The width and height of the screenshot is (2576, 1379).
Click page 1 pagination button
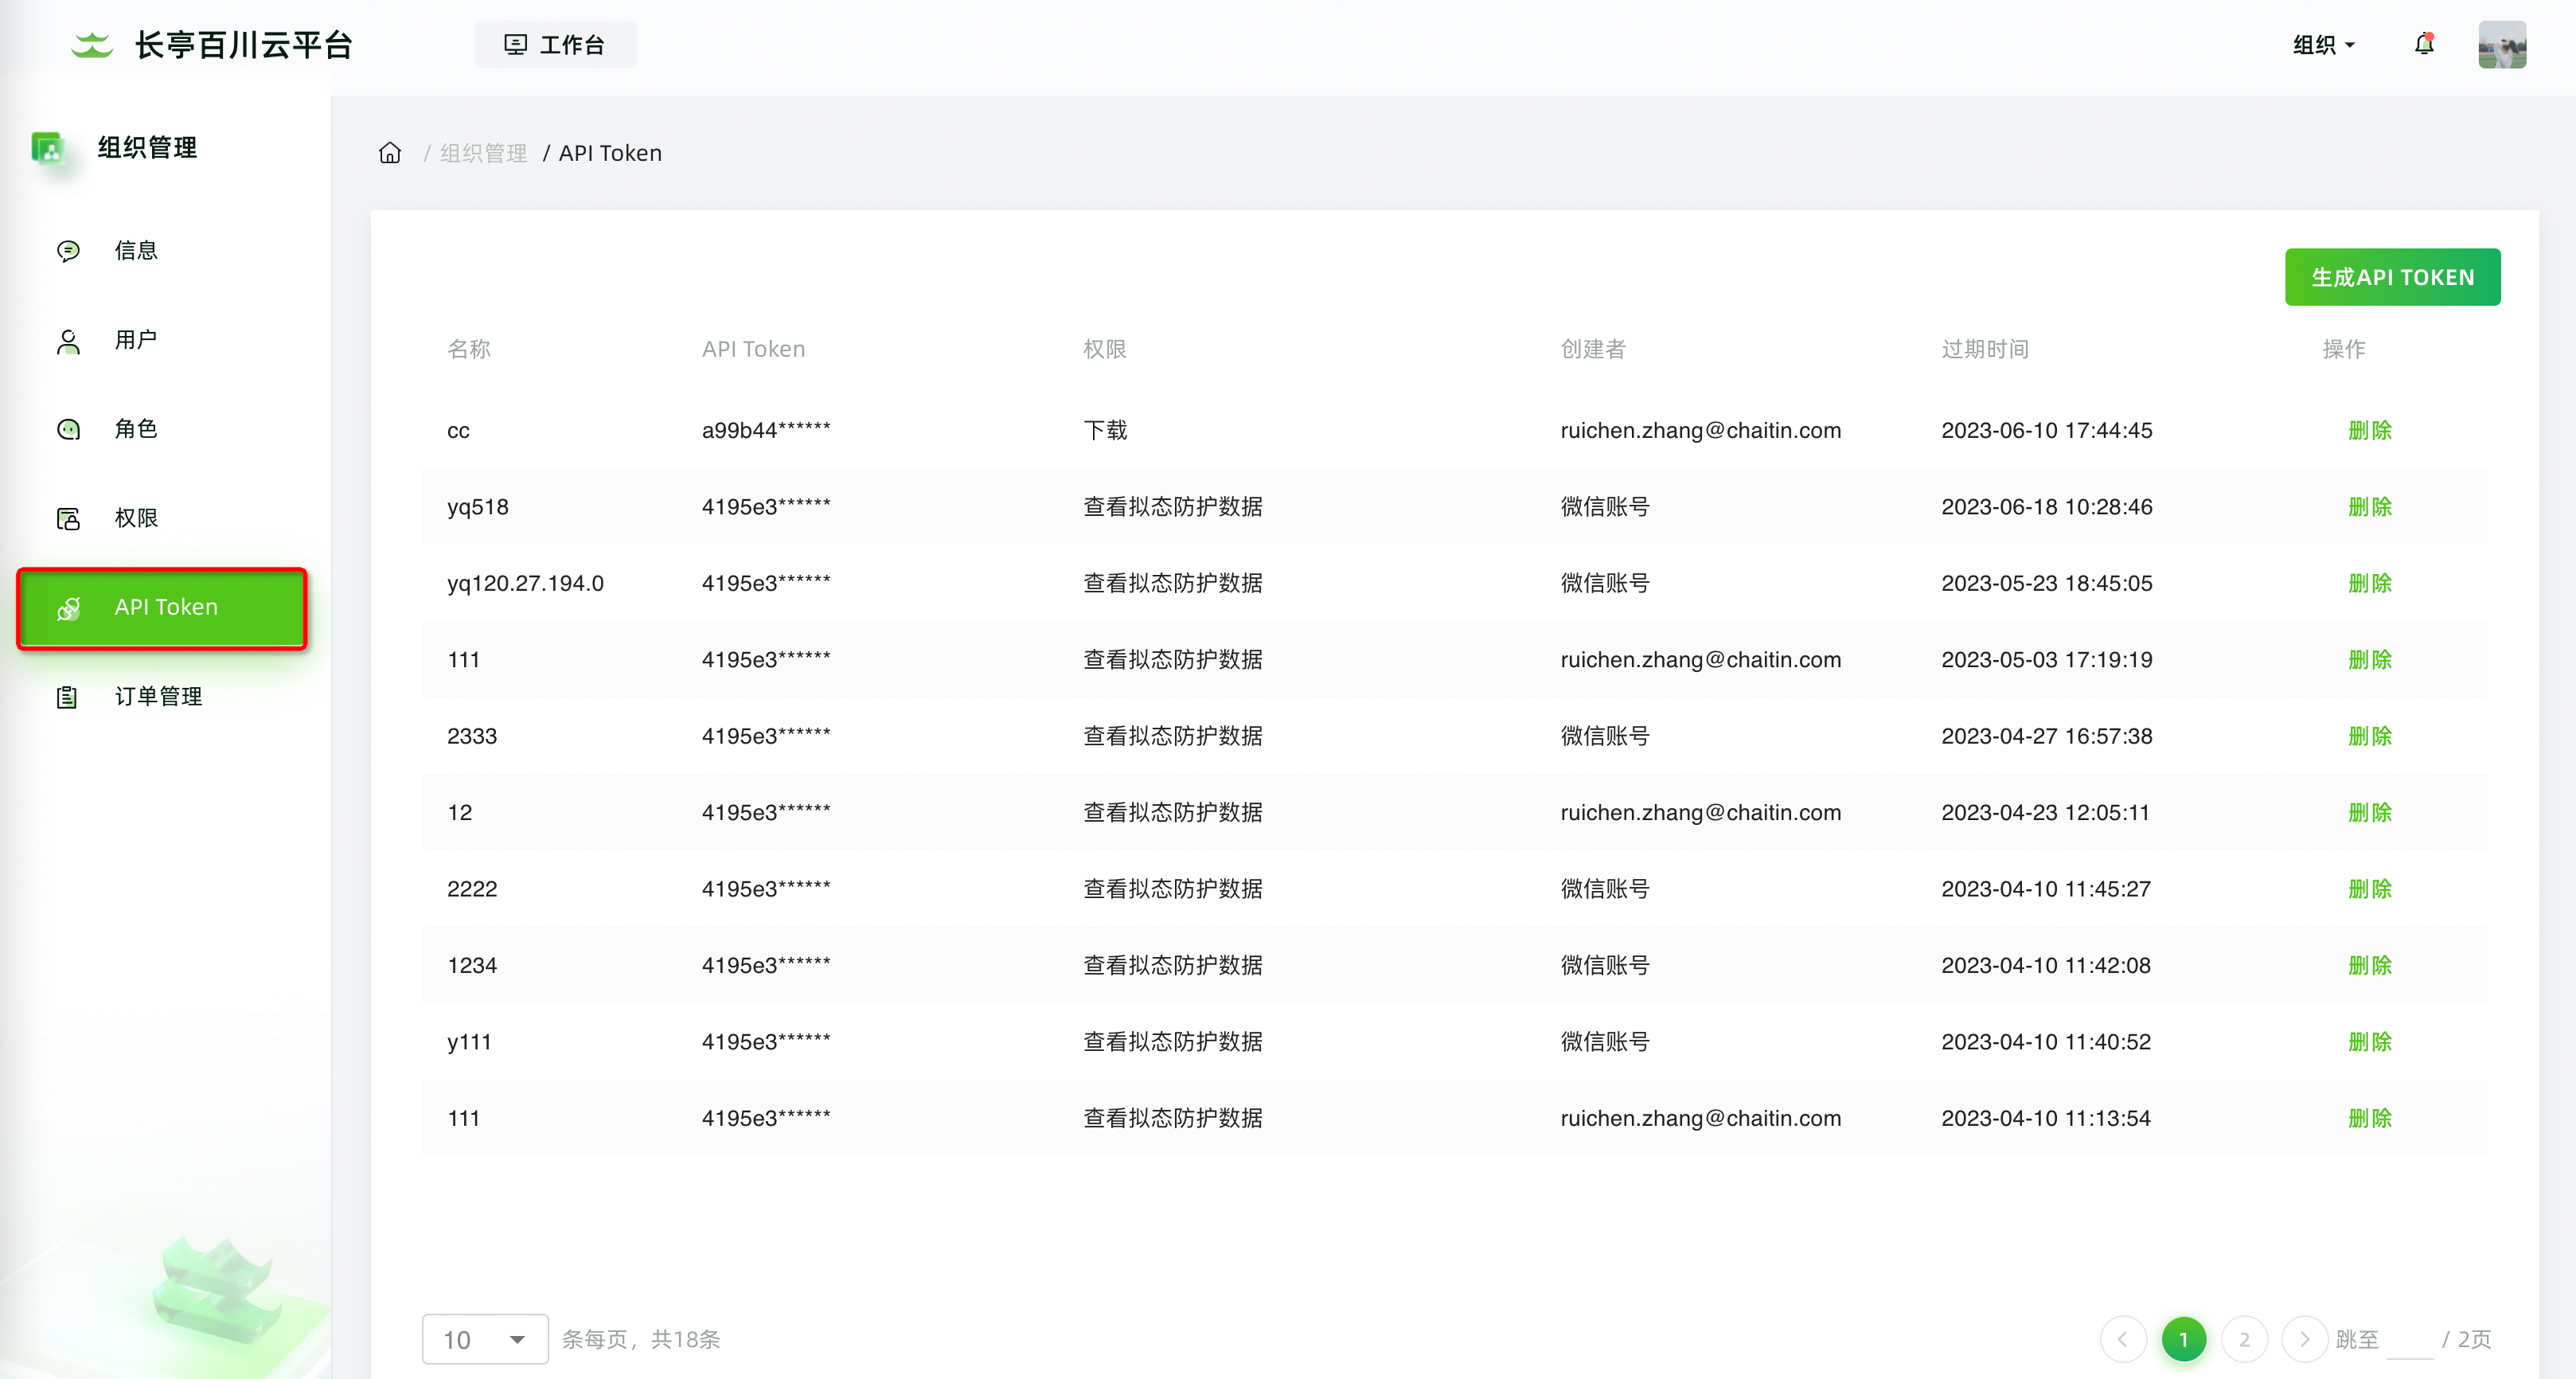(2184, 1339)
